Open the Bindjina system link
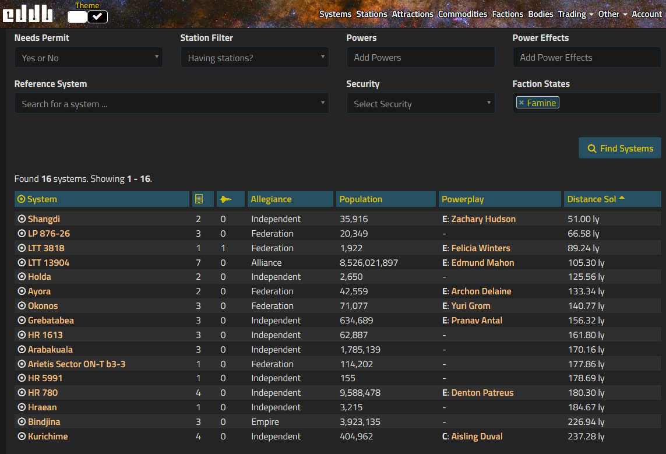Image resolution: width=666 pixels, height=454 pixels. [44, 422]
